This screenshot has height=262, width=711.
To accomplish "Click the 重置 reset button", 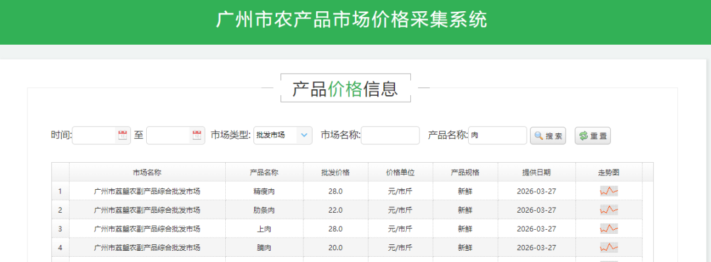I will 592,136.
